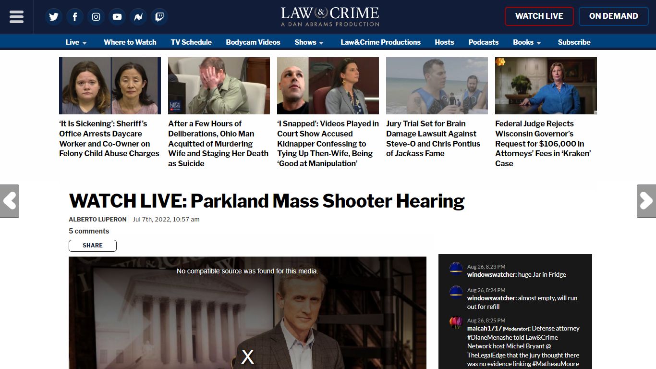The image size is (656, 369).
Task: Open the Twitter social icon
Action: (54, 17)
